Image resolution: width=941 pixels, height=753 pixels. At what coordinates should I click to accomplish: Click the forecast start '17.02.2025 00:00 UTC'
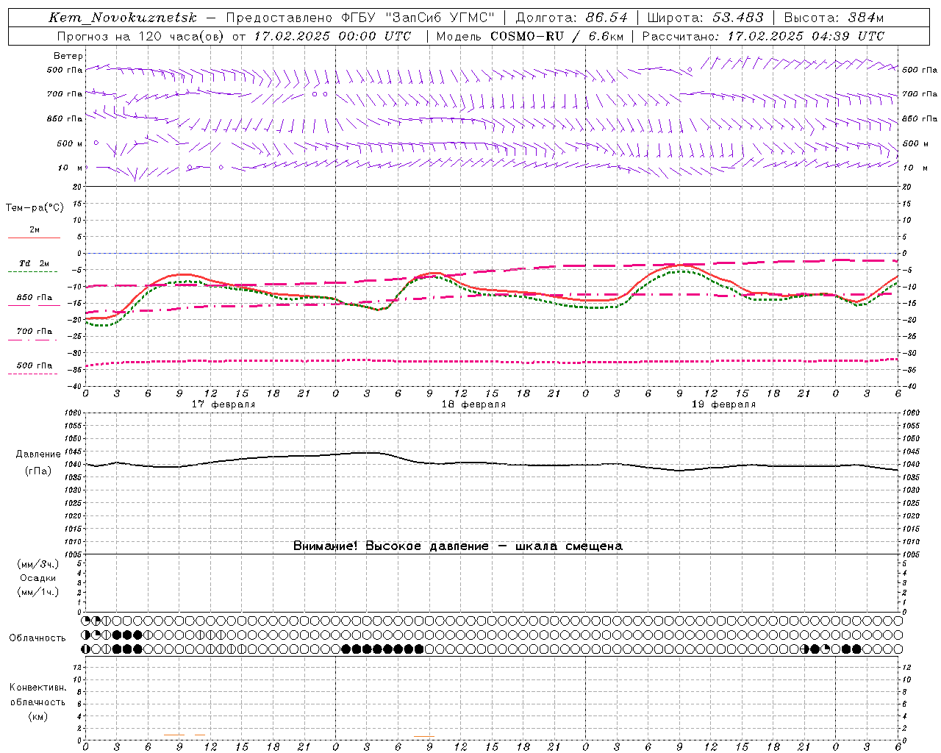coord(332,36)
